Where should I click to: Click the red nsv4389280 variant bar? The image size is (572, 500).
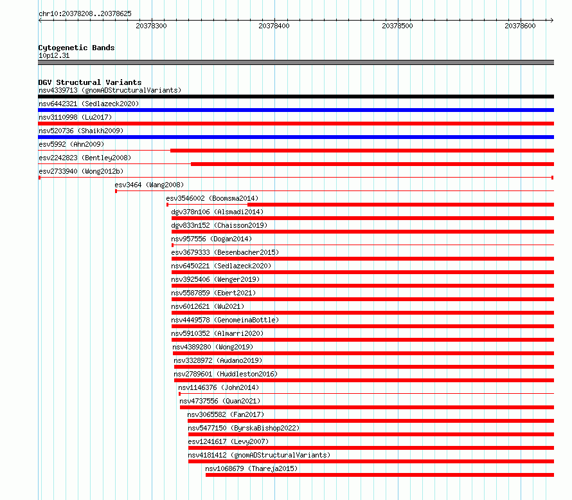363,353
